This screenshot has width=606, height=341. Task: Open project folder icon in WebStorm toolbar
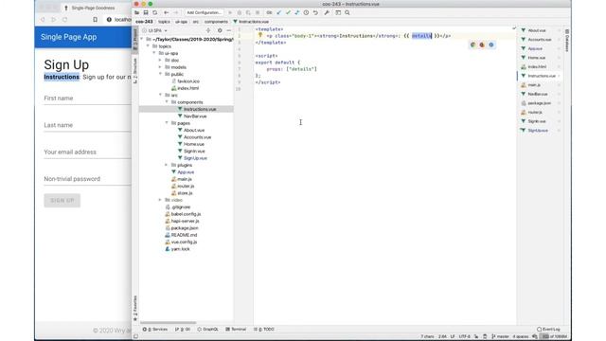[136, 12]
